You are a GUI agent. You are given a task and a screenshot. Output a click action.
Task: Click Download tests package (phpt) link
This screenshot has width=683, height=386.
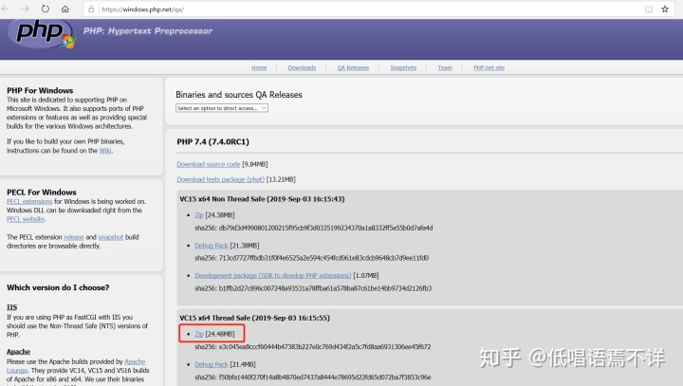coord(220,179)
